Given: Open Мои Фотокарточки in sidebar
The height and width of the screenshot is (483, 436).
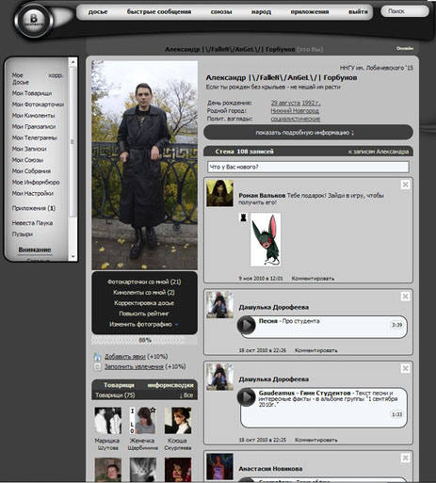Looking at the screenshot, I should click(x=38, y=105).
